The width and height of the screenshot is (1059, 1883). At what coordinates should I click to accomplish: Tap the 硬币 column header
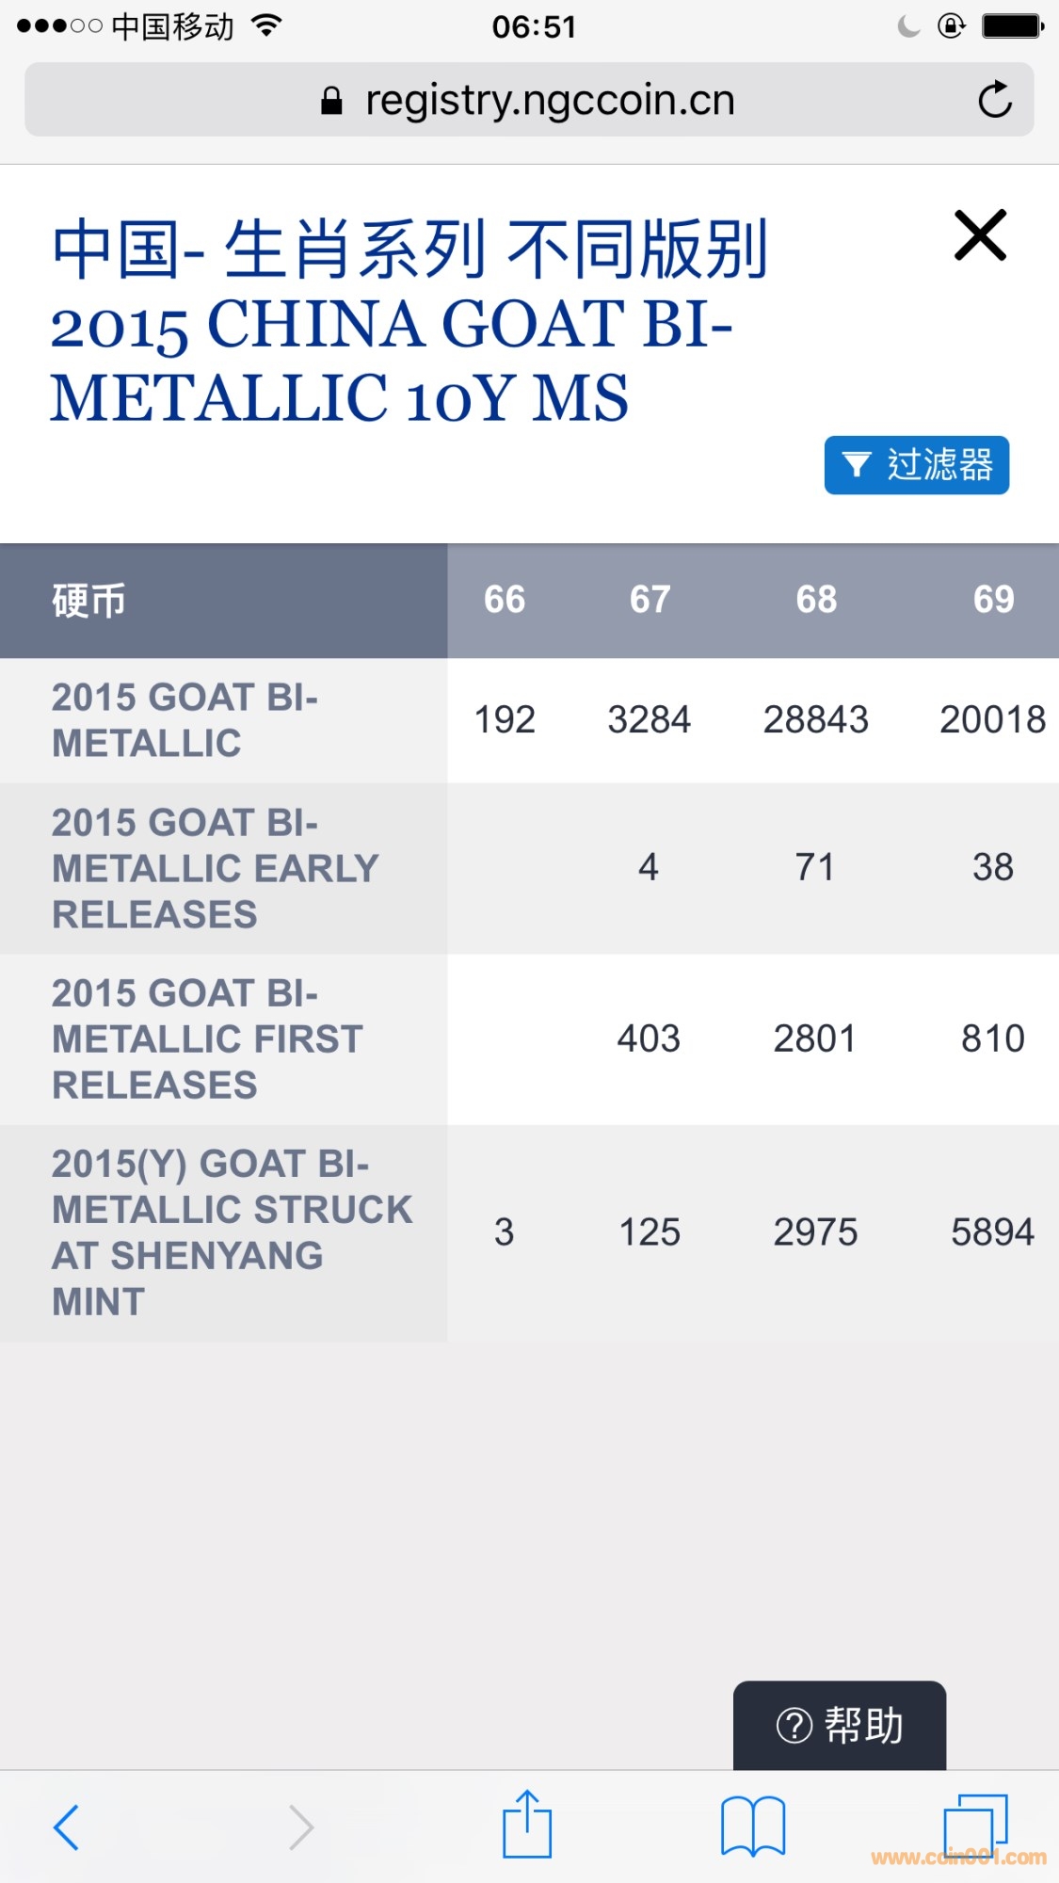pos(89,601)
